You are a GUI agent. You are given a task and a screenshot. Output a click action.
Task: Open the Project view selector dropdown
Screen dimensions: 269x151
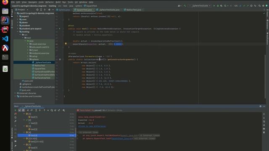point(22,10)
